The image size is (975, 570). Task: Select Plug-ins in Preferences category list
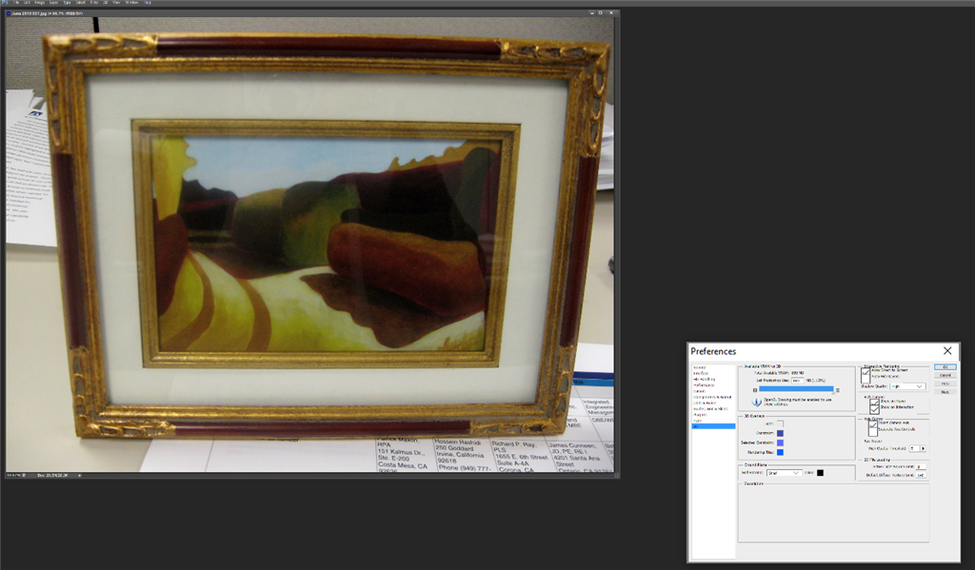click(700, 415)
